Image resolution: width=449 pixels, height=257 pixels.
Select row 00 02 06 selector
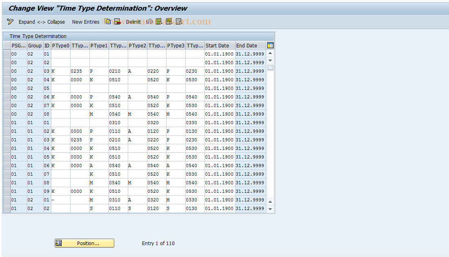pos(7,97)
